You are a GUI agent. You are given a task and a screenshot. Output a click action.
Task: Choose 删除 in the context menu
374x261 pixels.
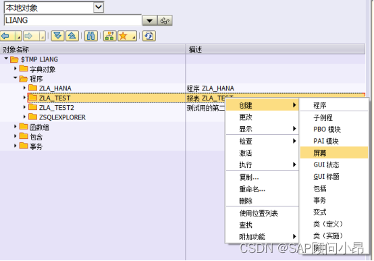262,201
